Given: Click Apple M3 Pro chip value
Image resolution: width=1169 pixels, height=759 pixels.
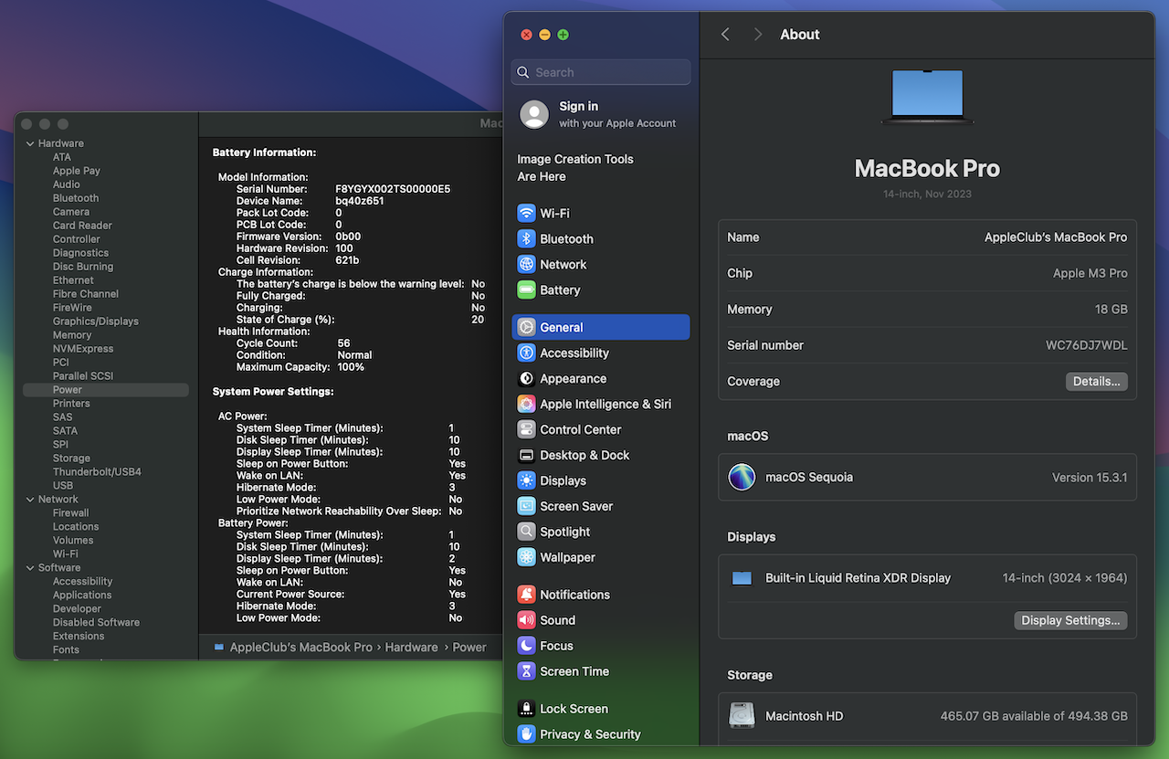Looking at the screenshot, I should point(1090,273).
